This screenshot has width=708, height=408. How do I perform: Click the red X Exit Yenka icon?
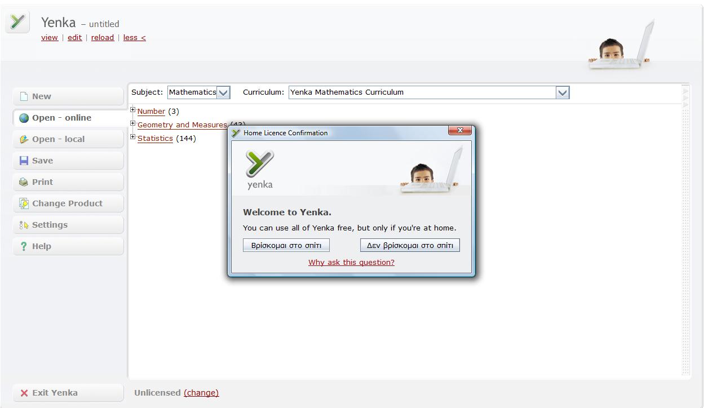click(x=24, y=393)
